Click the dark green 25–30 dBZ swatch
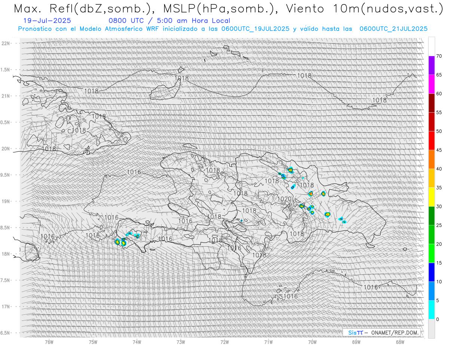 [431, 216]
